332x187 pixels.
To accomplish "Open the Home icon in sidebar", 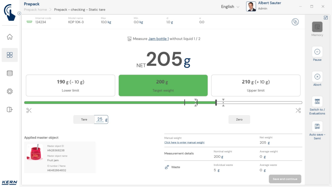I will click(10, 37).
